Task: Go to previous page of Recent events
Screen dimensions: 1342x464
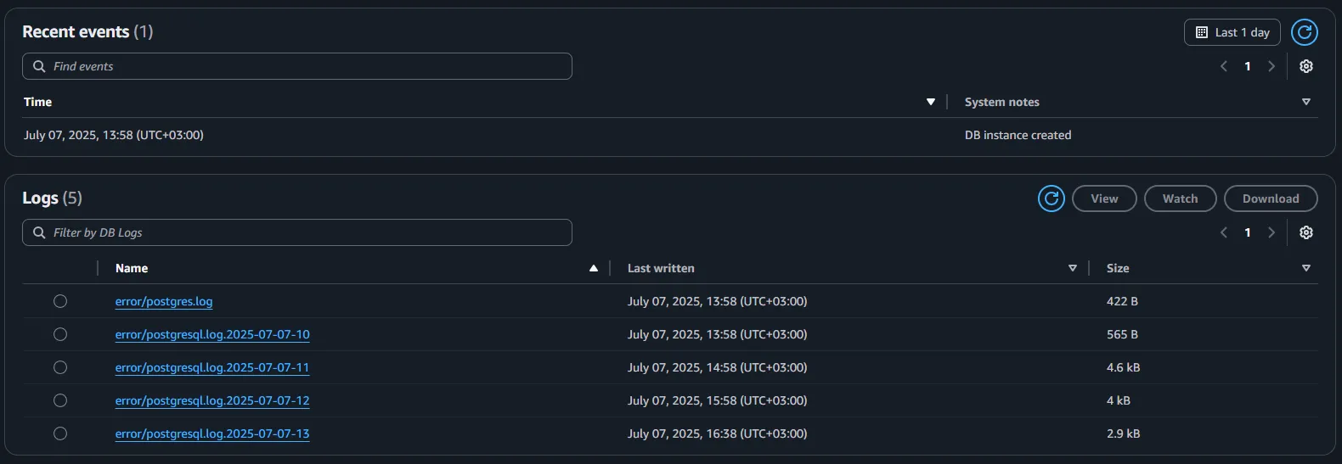Action: [1224, 66]
